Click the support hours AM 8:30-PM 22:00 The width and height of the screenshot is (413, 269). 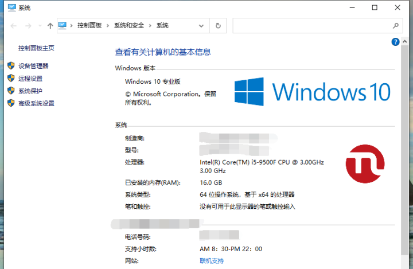pos(231,249)
